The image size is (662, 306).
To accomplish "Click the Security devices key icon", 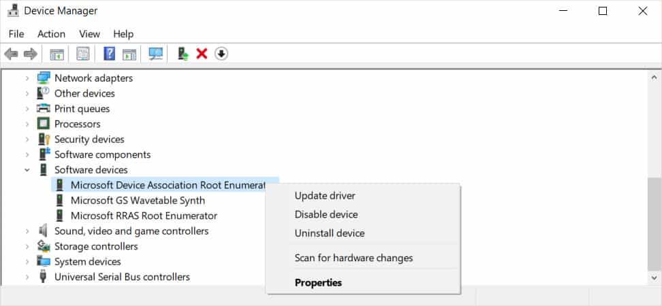I will pos(44,139).
